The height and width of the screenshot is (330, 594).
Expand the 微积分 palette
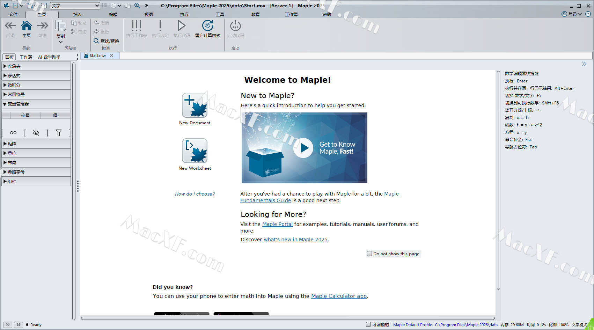[36, 85]
